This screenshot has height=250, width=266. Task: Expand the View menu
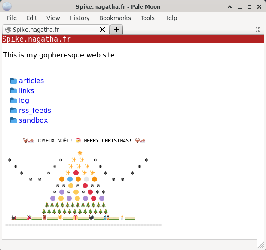53,18
